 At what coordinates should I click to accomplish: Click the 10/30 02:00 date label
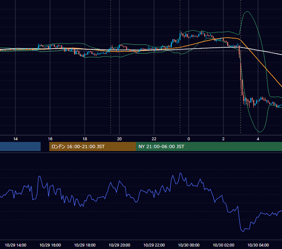click(224, 245)
